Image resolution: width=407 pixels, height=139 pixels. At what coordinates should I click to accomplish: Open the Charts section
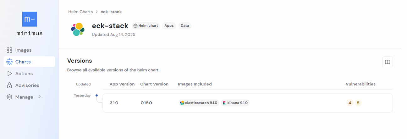29,62
